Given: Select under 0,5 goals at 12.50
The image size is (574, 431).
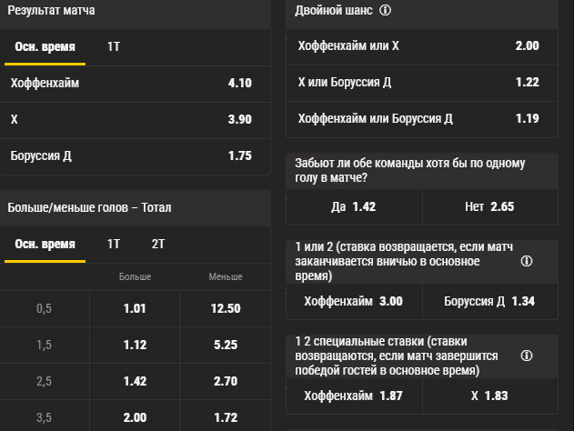Looking at the screenshot, I should pyautogui.click(x=225, y=308).
